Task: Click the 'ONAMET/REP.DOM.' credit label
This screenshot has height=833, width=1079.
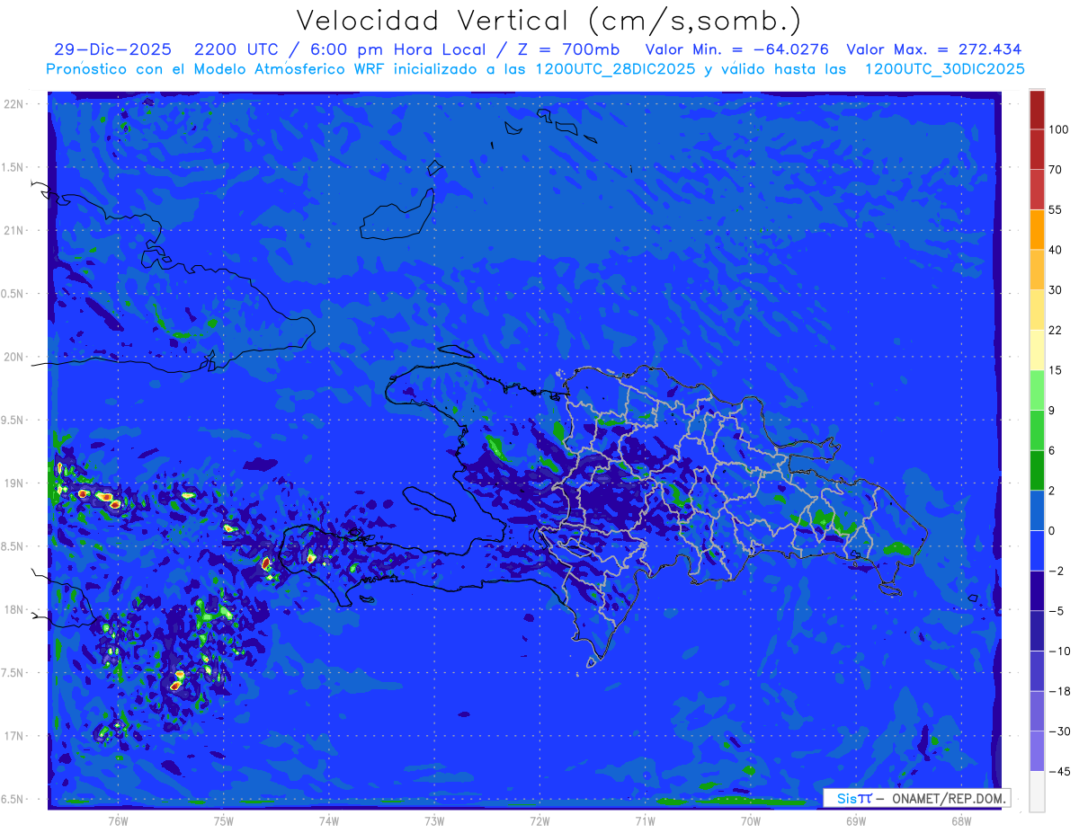Action: click(949, 798)
